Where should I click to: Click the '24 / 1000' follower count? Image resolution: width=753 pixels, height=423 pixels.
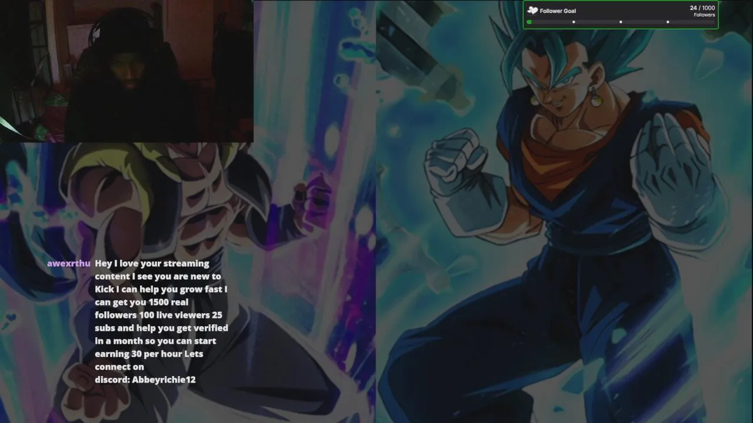pyautogui.click(x=702, y=8)
